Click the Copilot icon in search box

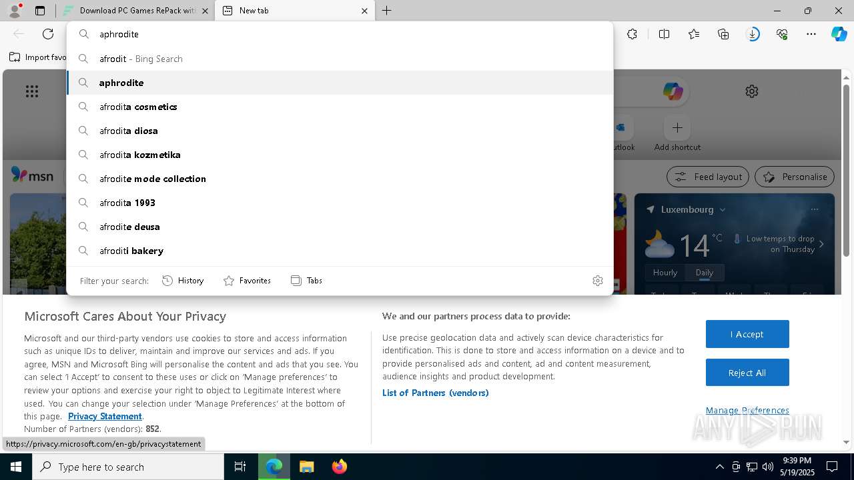click(x=673, y=91)
